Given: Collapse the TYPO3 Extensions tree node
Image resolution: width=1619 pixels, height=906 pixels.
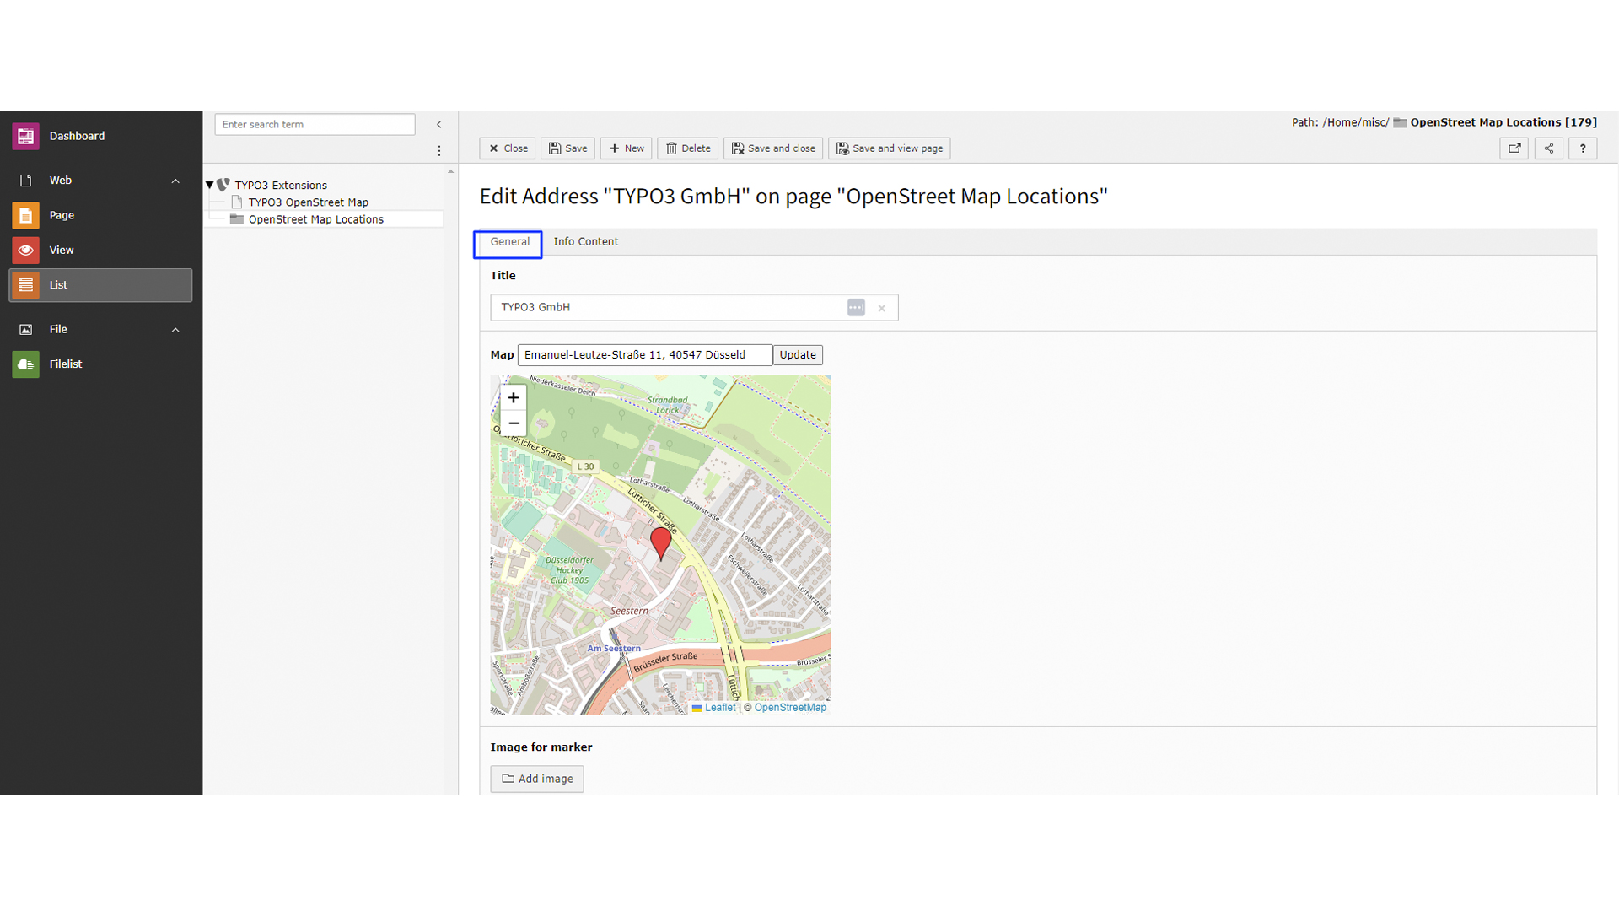Looking at the screenshot, I should pyautogui.click(x=210, y=185).
